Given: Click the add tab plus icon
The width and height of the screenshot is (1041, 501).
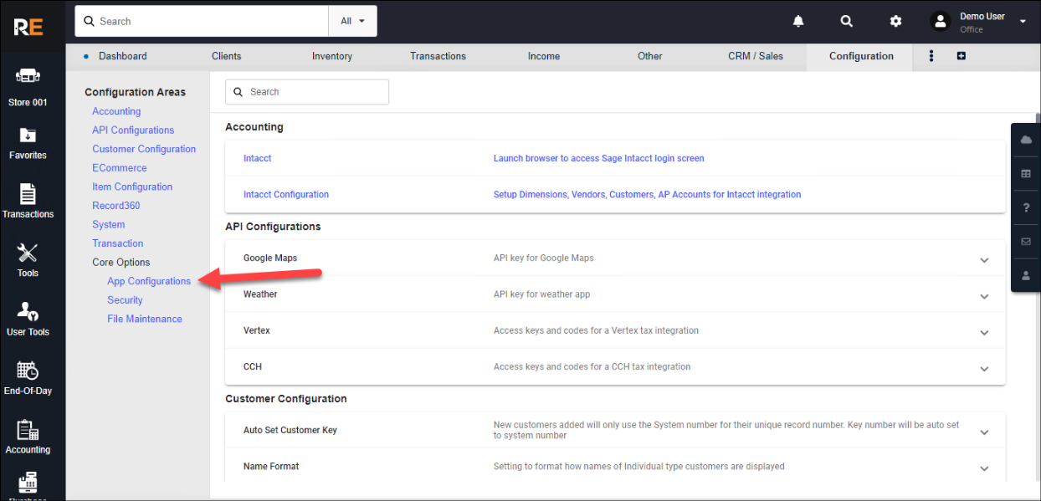Looking at the screenshot, I should [x=961, y=56].
